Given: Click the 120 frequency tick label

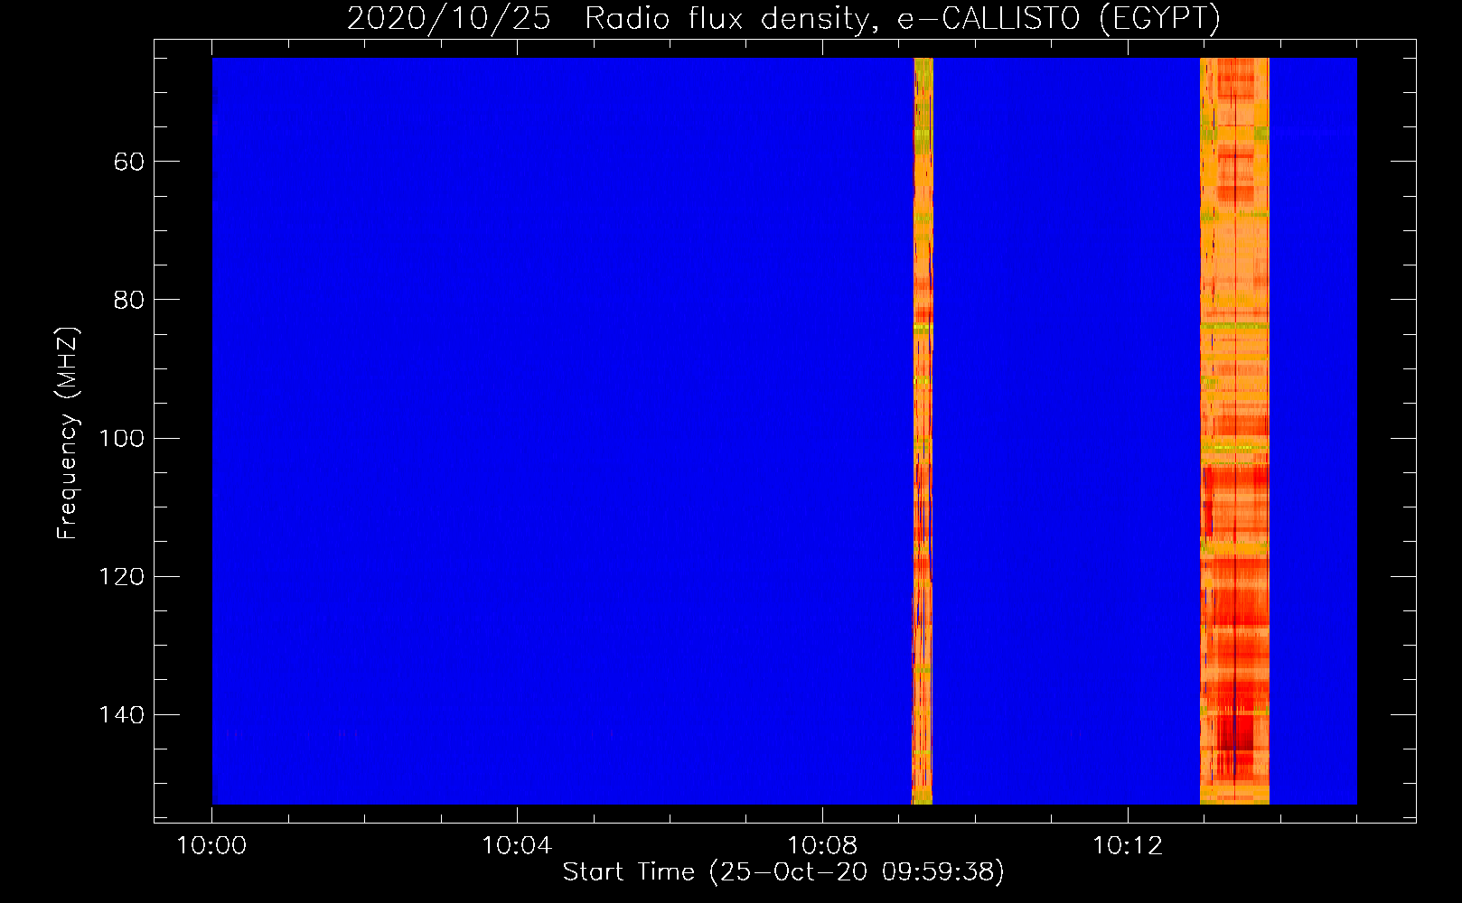Looking at the screenshot, I should (x=121, y=576).
